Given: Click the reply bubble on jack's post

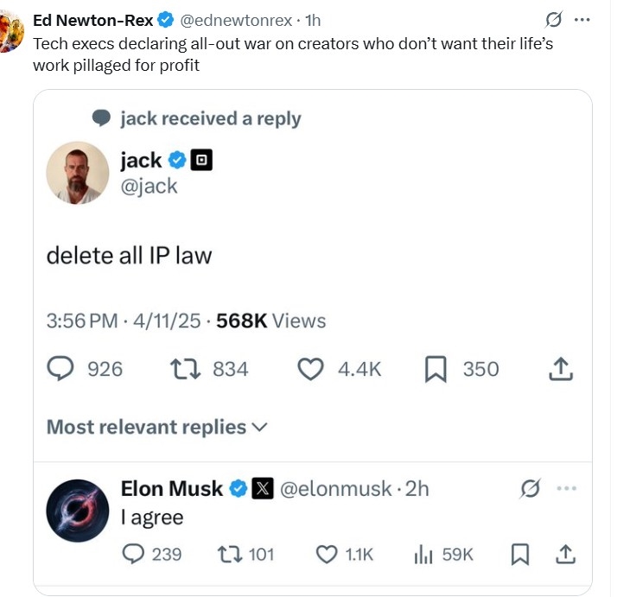Looking at the screenshot, I should [61, 370].
